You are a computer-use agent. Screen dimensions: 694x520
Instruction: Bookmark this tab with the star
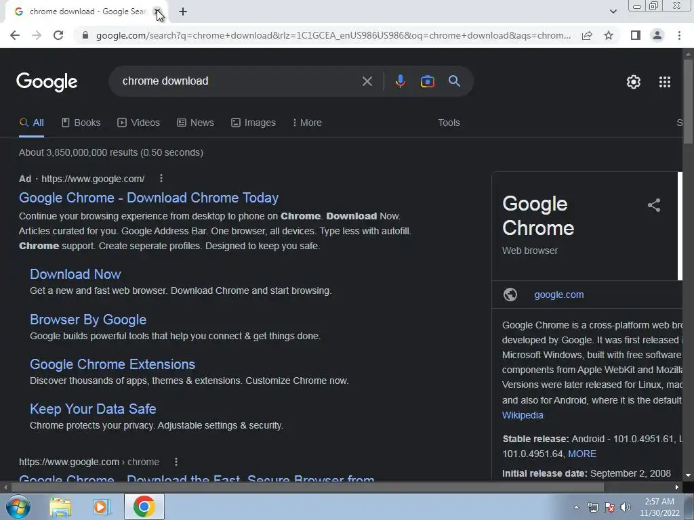coord(609,35)
